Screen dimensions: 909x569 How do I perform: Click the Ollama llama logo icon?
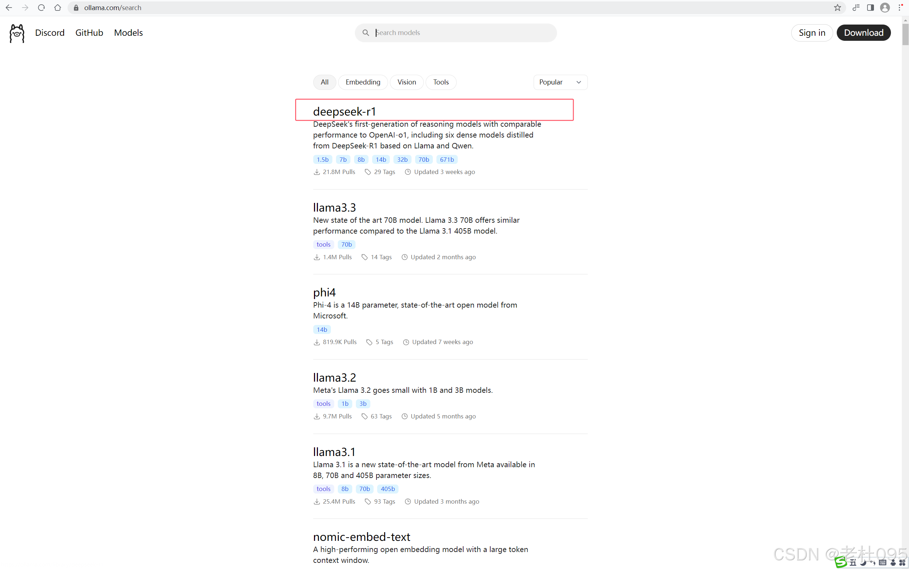click(x=17, y=33)
